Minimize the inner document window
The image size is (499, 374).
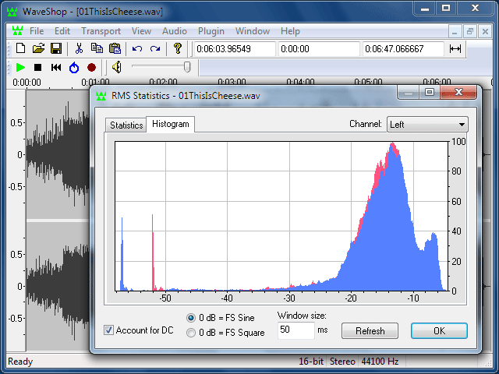click(455, 31)
